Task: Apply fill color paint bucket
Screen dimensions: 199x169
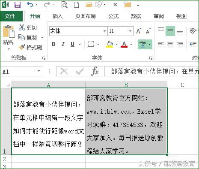Action: (110, 44)
